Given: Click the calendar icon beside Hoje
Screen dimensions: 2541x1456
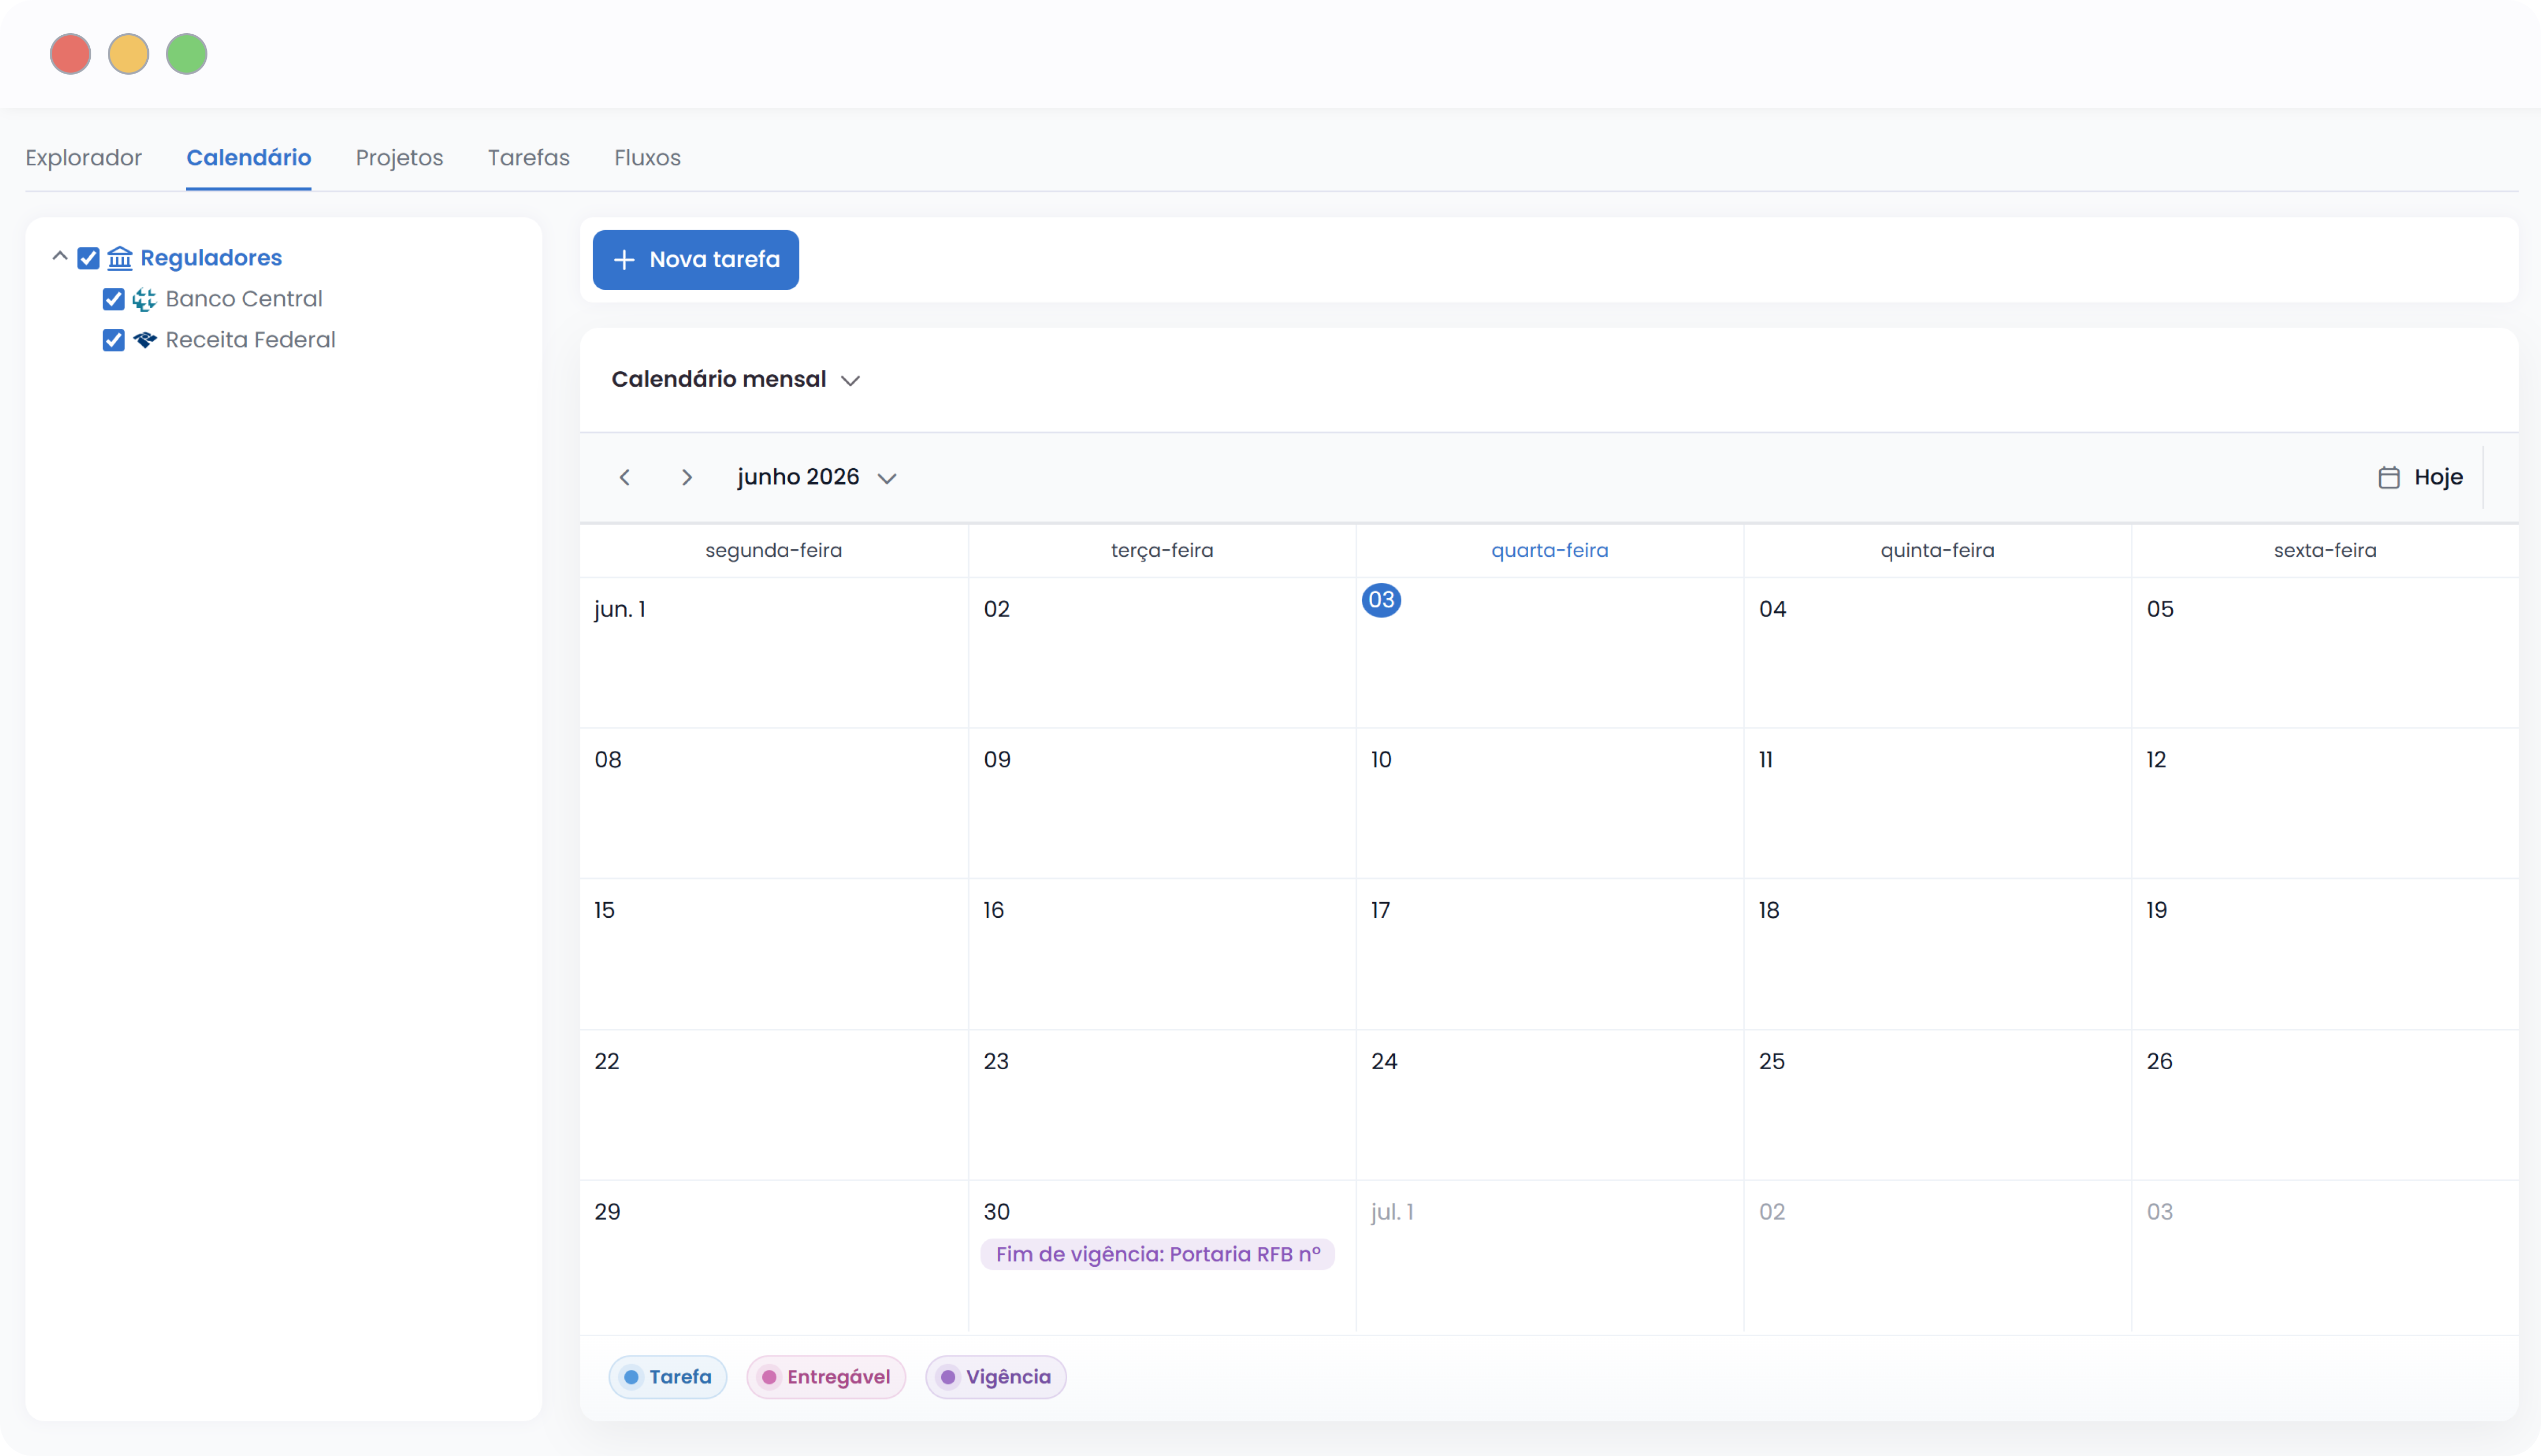Looking at the screenshot, I should pyautogui.click(x=2389, y=477).
